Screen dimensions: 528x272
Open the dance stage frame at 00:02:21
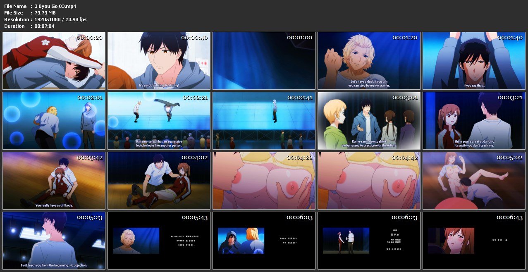[159, 121]
